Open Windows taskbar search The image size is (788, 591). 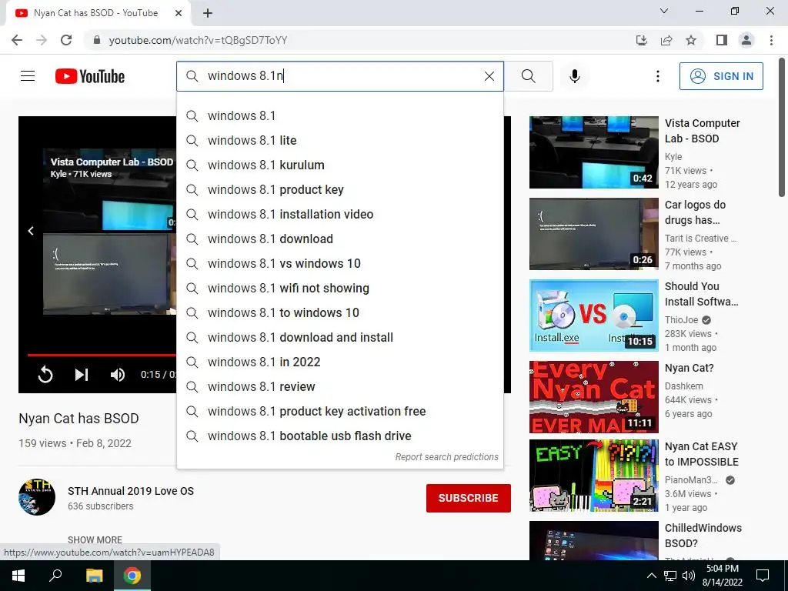pos(55,576)
